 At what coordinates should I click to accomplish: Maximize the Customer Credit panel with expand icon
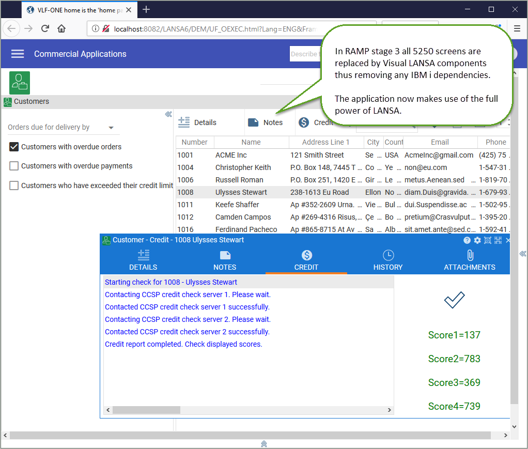(498, 240)
